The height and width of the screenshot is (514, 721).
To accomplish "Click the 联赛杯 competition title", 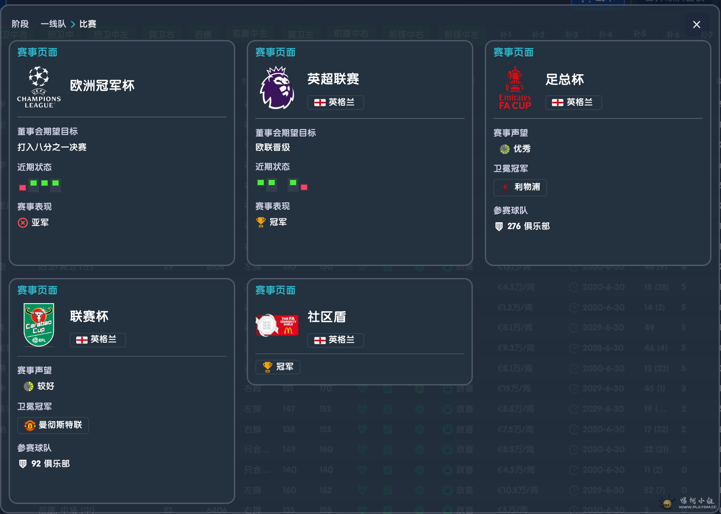I will 89,316.
